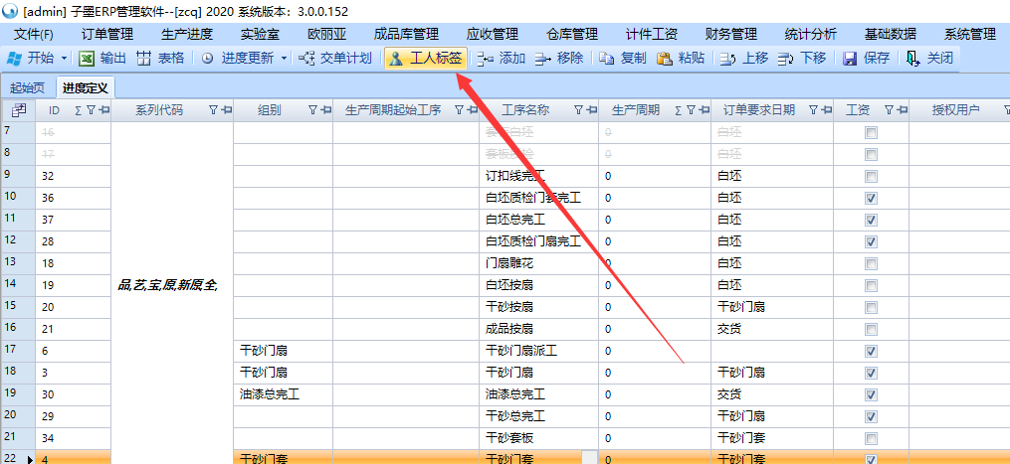
Task: Open filter on 工序名称 column header
Action: click(577, 110)
